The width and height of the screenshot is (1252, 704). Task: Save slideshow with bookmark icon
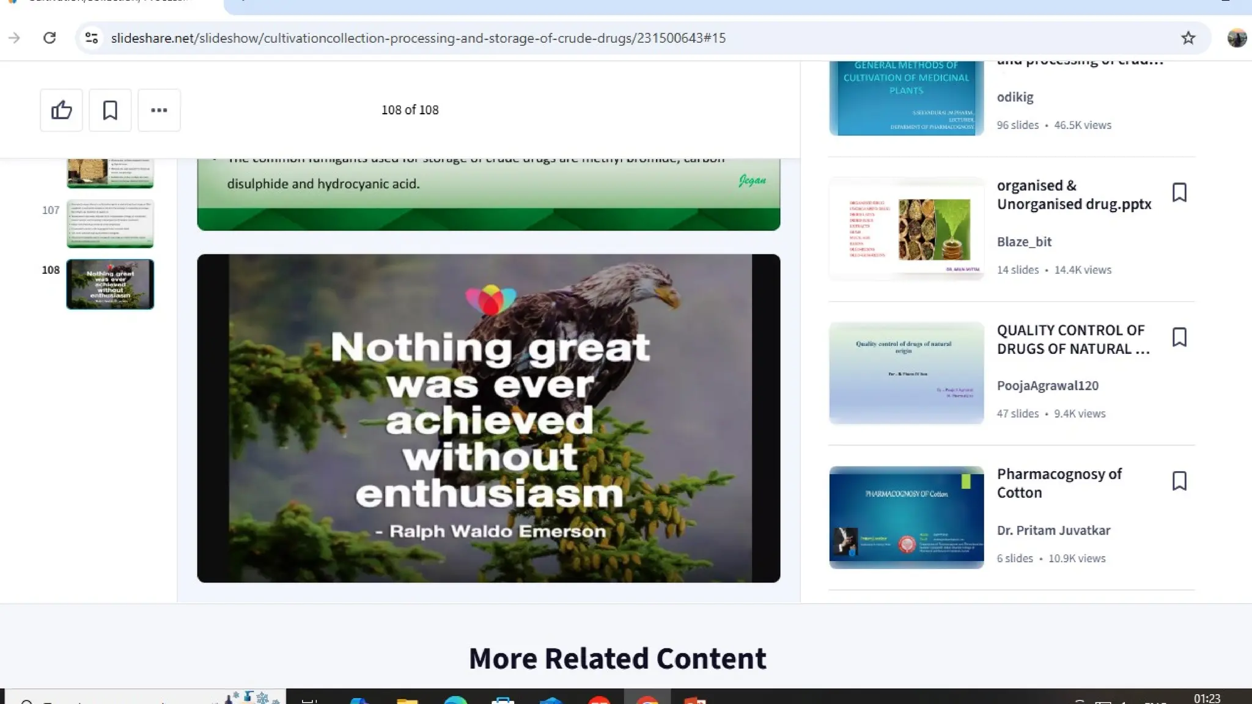pos(110,110)
